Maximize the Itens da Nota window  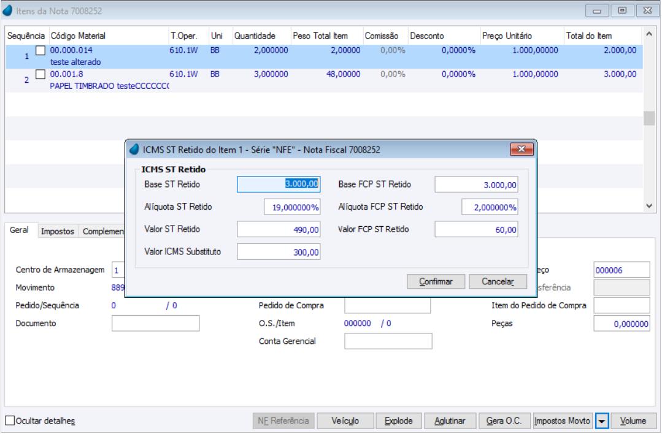[622, 10]
